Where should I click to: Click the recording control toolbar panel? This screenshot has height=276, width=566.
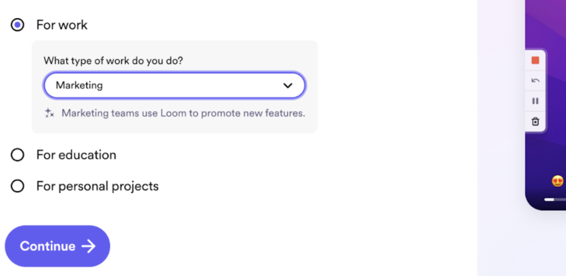534,90
